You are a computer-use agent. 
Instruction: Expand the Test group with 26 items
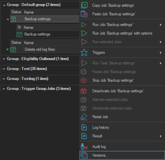(x=4, y=69)
